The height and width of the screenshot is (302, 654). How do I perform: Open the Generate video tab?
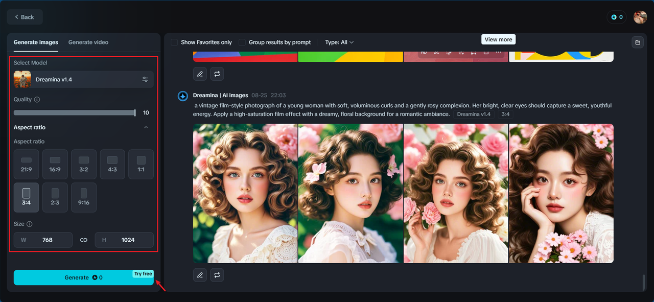click(x=88, y=42)
